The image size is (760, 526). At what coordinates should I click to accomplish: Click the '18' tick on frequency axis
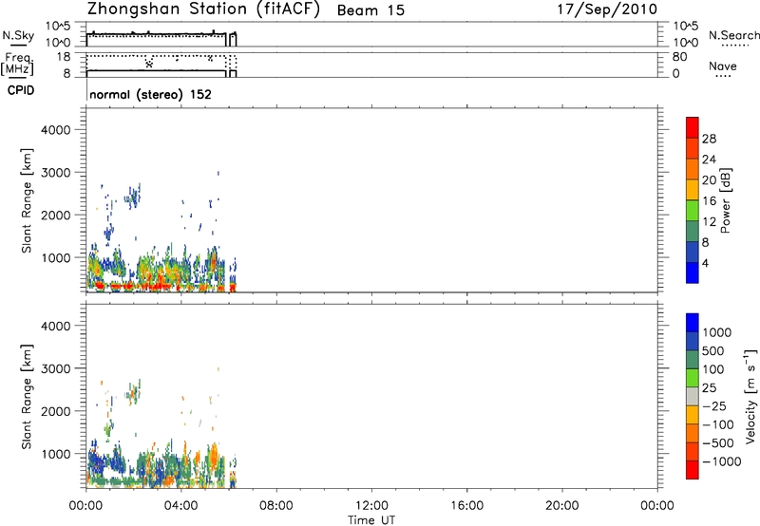64,57
